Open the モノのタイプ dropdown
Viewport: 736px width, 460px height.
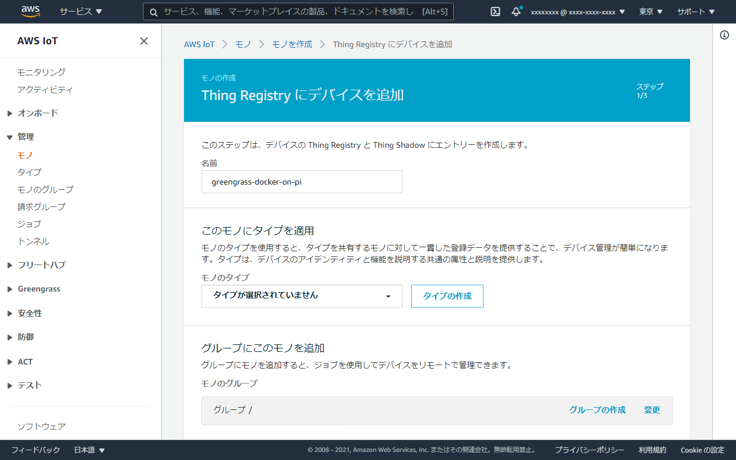301,296
